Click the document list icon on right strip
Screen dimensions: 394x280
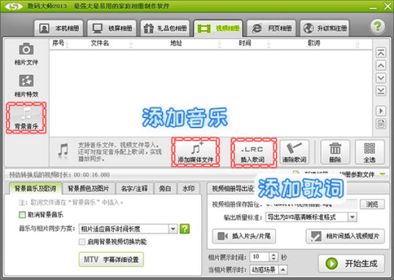[380, 124]
